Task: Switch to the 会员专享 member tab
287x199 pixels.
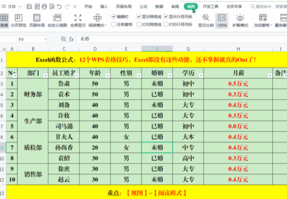Action: [x=234, y=6]
